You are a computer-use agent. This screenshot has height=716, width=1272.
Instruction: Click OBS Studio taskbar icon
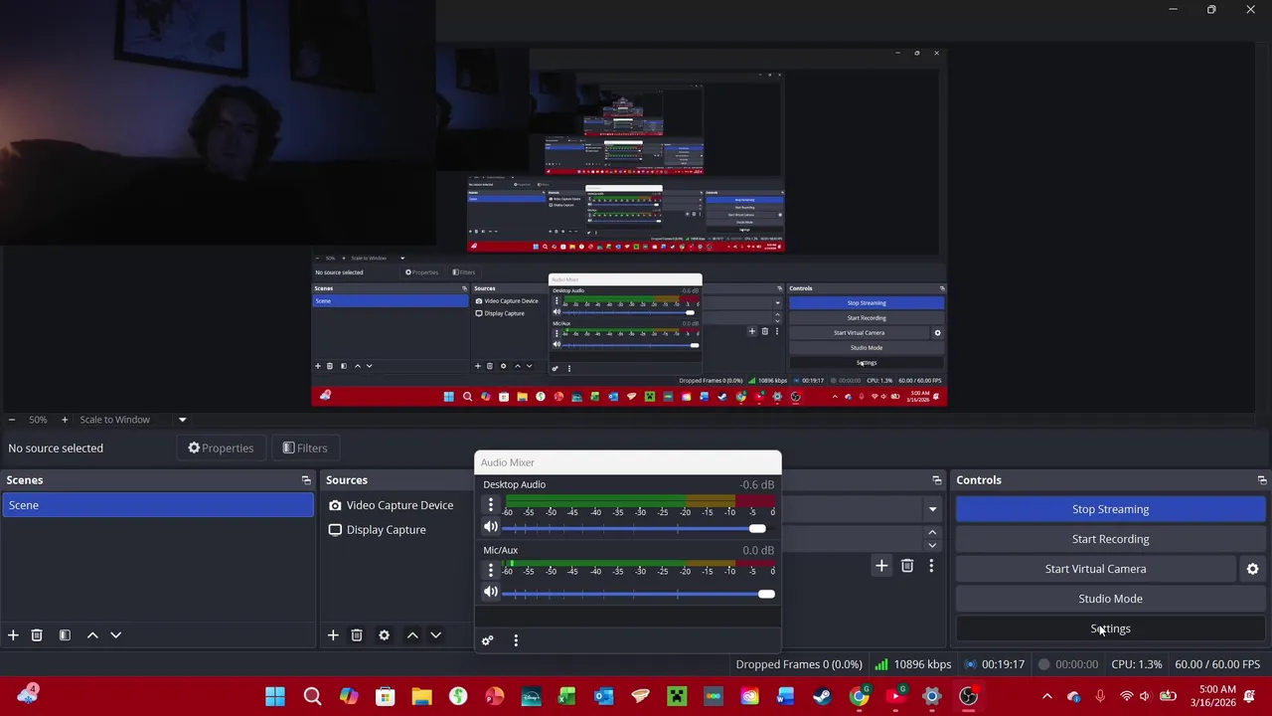point(968,696)
